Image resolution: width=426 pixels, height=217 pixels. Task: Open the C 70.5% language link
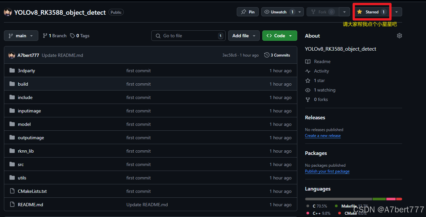[317, 206]
